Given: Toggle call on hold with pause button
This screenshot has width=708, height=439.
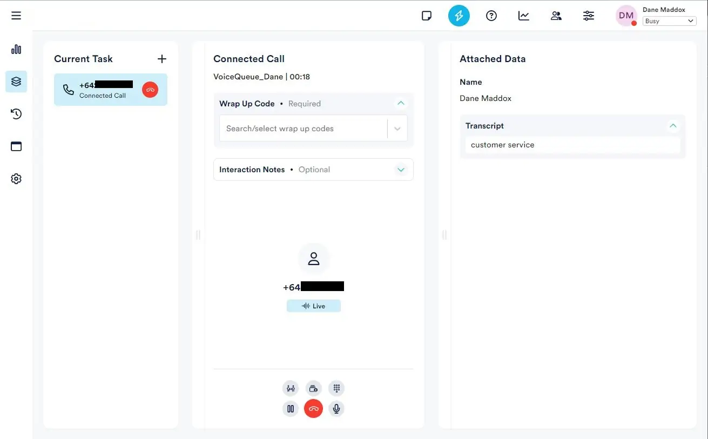Looking at the screenshot, I should click(291, 409).
